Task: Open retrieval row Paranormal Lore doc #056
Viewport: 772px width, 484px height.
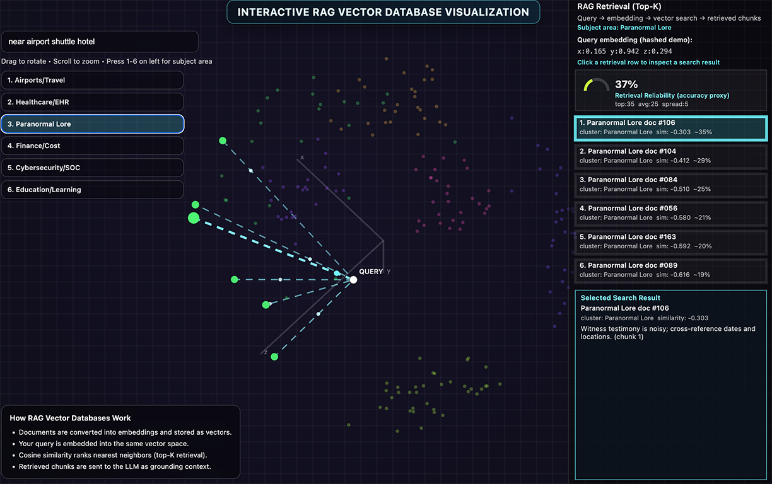Action: [670, 213]
